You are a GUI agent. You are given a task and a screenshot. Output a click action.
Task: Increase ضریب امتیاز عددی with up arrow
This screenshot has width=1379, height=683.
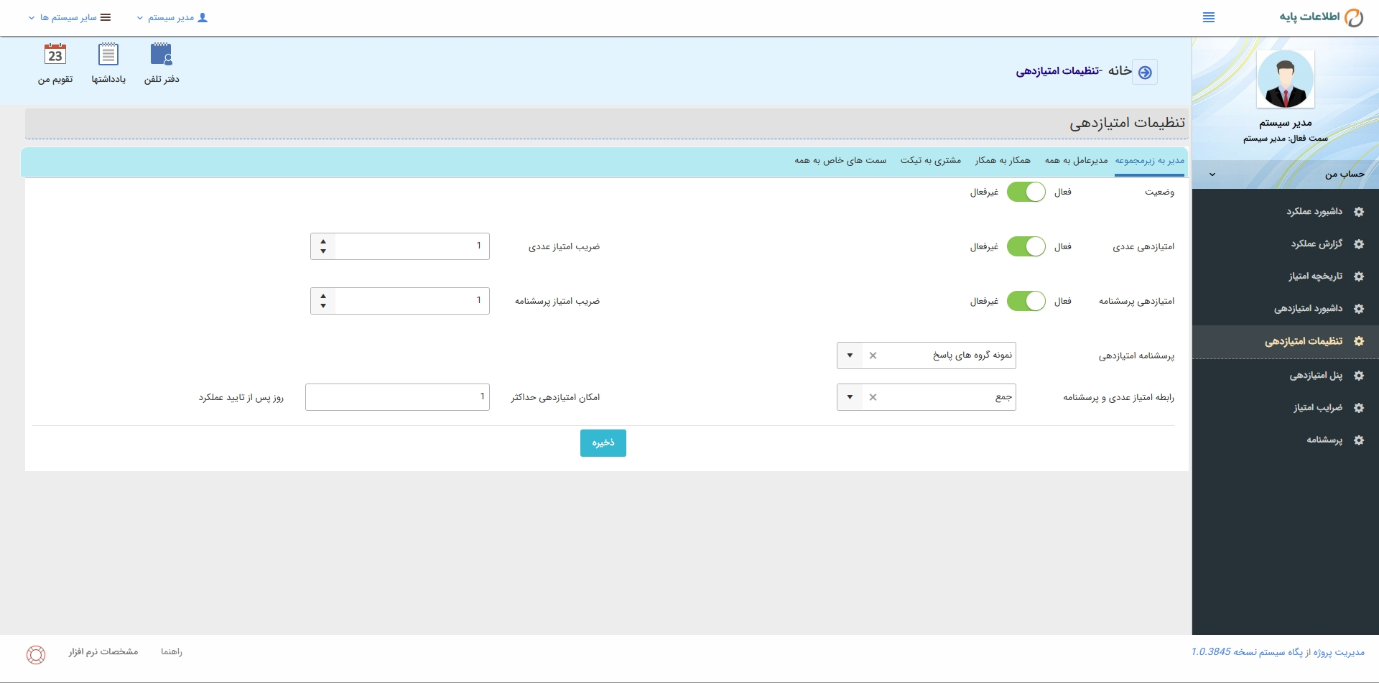pos(323,242)
